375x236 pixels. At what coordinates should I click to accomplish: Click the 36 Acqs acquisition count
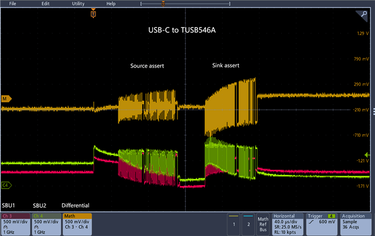350,227
